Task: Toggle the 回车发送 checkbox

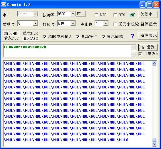Action: coord(140,54)
